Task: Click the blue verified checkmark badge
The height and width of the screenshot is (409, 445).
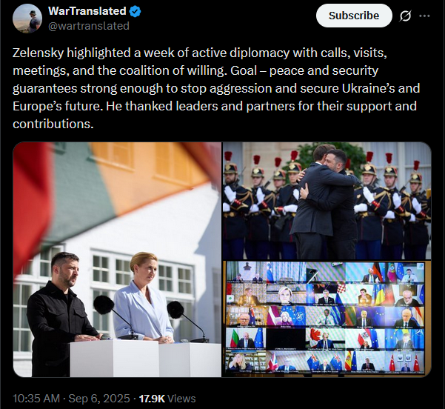Action: pos(135,12)
